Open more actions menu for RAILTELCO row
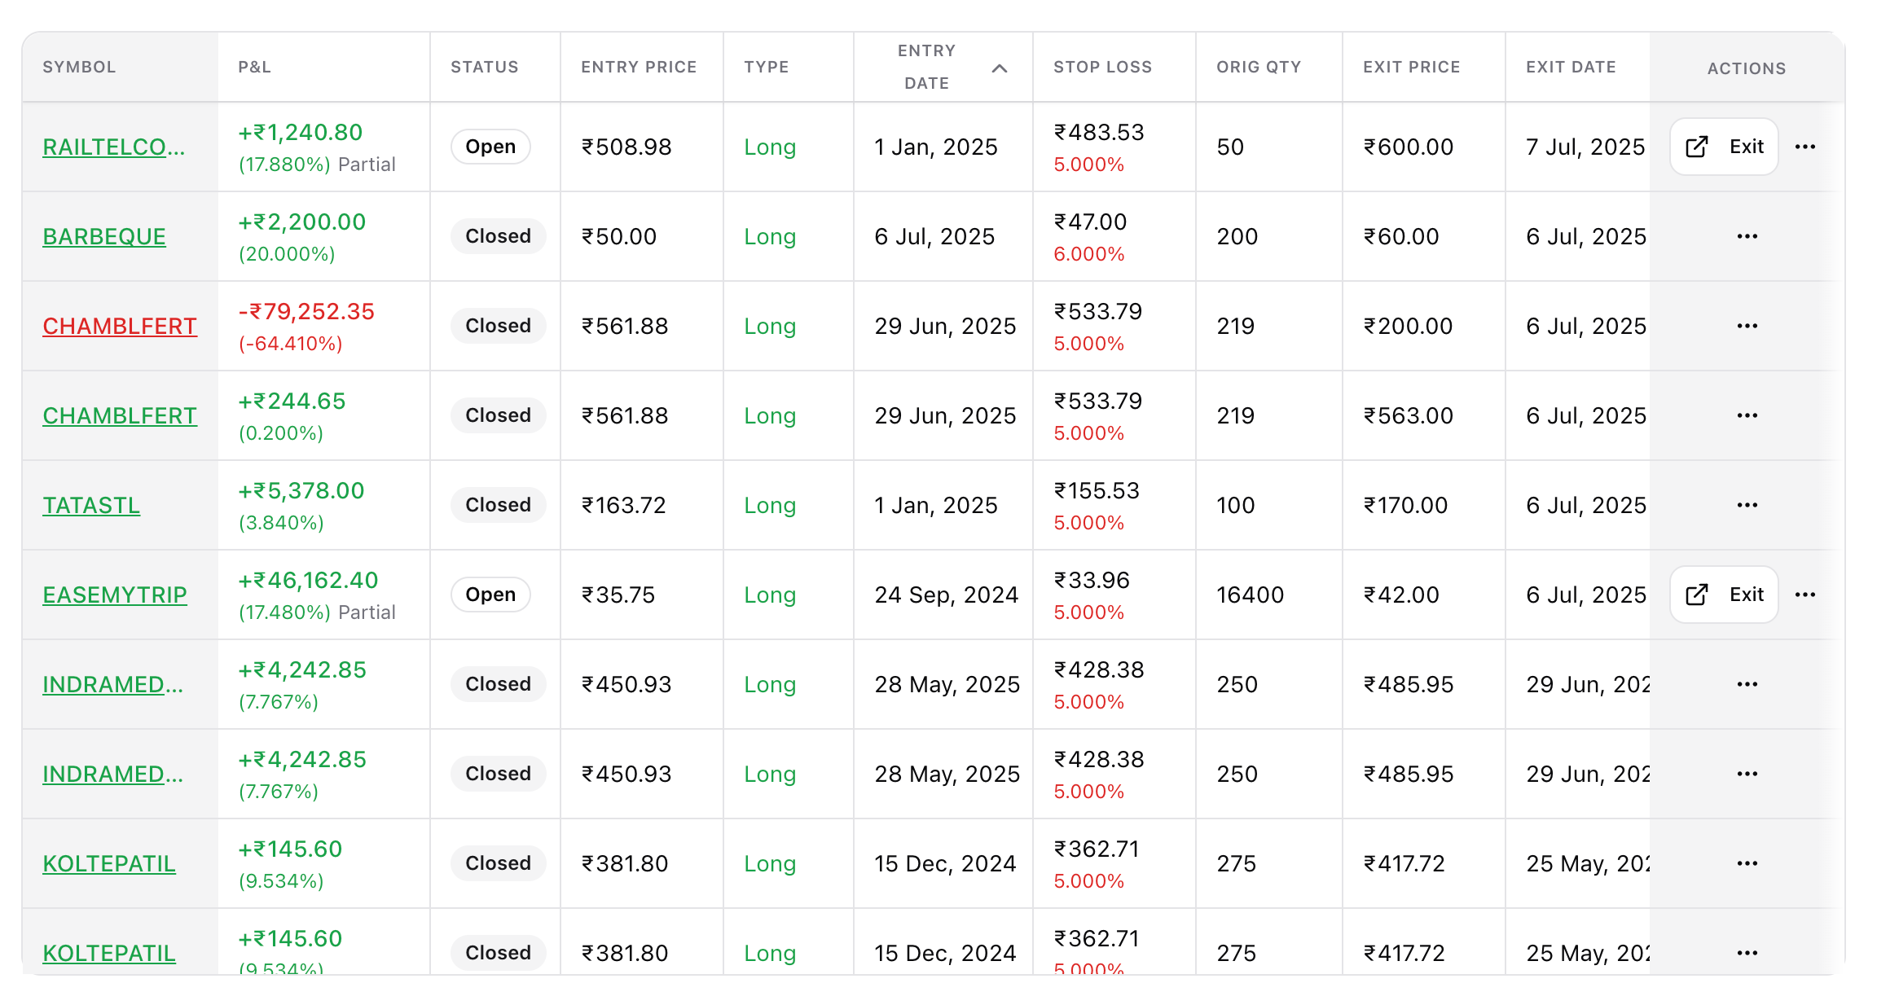This screenshot has width=1877, height=1005. pyautogui.click(x=1805, y=147)
